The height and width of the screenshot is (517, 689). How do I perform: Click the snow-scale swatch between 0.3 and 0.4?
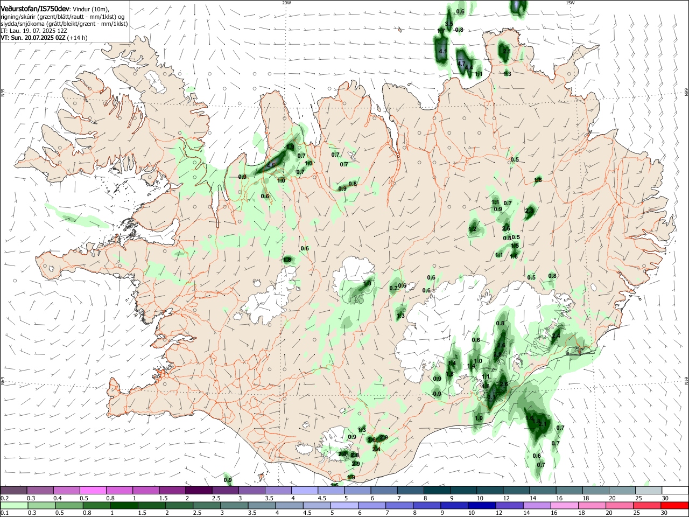pyautogui.click(x=41, y=490)
